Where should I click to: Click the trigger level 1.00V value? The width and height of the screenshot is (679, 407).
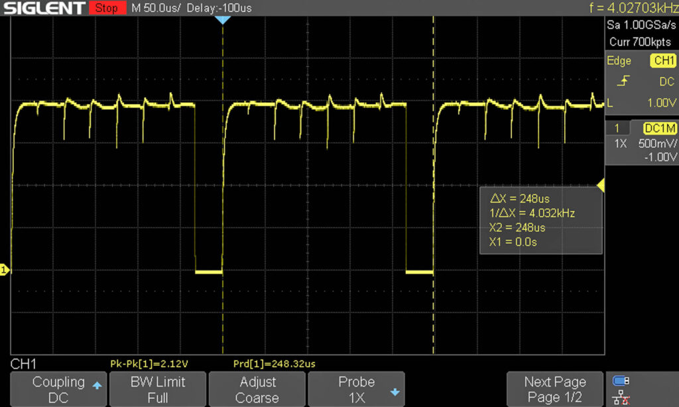662,103
